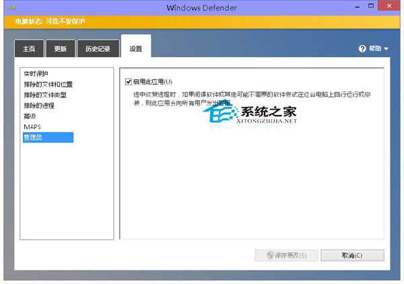Click the 电脑状态 yellow status bar
The height and width of the screenshot is (284, 404).
[202, 22]
